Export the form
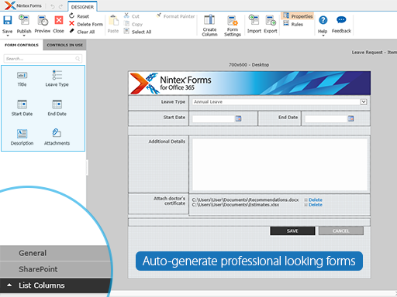Image resolution: width=397 pixels, height=297 pixels. coord(271,24)
